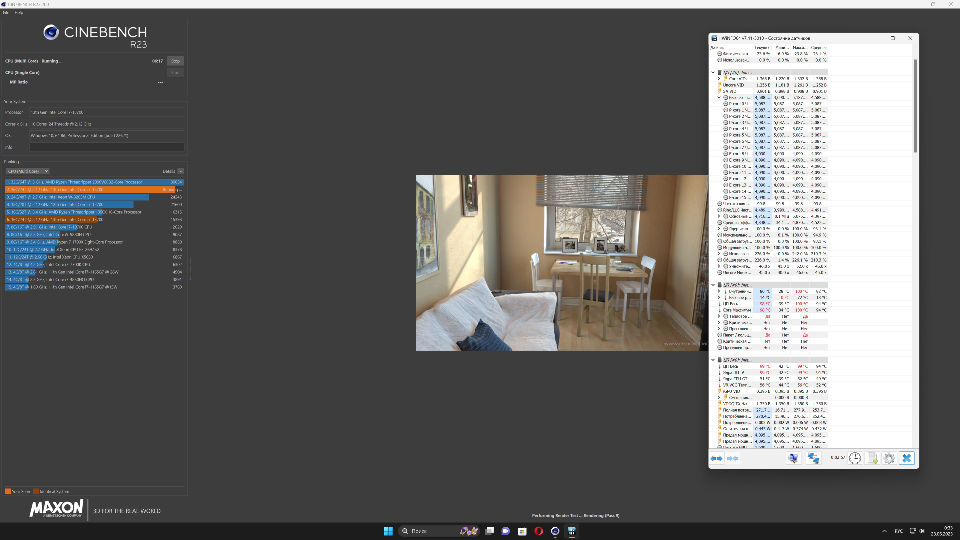The width and height of the screenshot is (960, 540).
Task: Open the HWiNFO sensor search monitor icon
Action: 793,458
